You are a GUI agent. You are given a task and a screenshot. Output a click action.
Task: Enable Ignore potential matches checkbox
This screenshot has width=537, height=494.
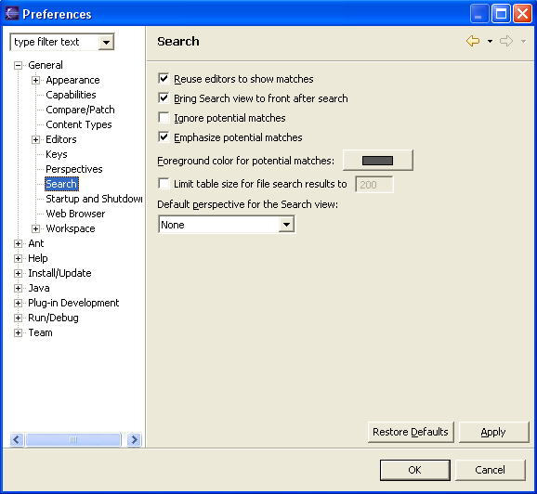click(164, 118)
